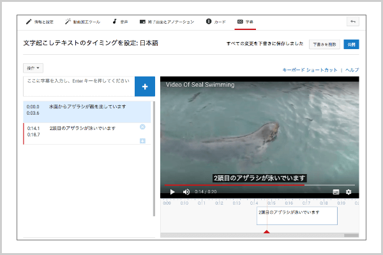Open video player settings gear
Screen dimensions: 383x255
(x=349, y=192)
